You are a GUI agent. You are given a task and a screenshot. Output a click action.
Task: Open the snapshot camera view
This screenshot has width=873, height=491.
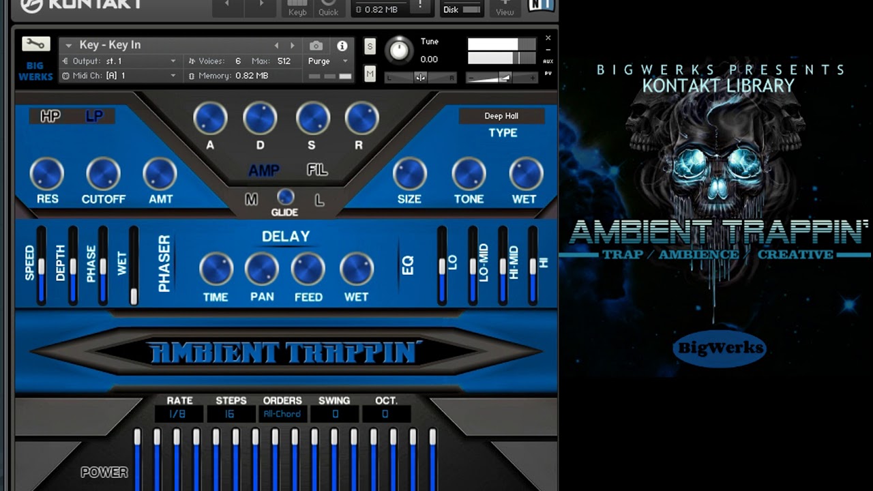pos(316,46)
